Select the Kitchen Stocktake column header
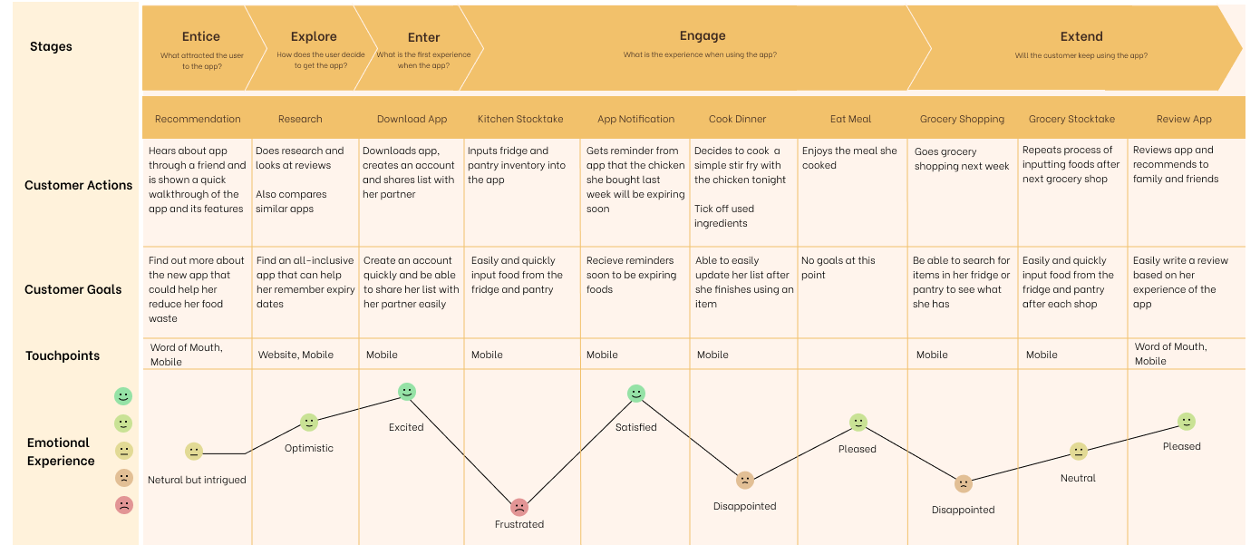1260x545 pixels. (520, 119)
